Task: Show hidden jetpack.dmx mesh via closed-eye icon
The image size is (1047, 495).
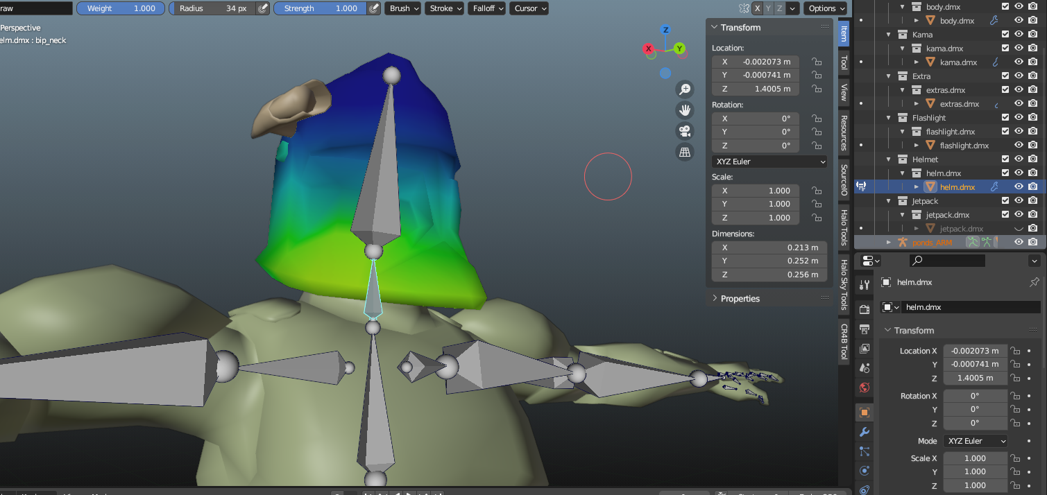Action: pyautogui.click(x=1019, y=228)
